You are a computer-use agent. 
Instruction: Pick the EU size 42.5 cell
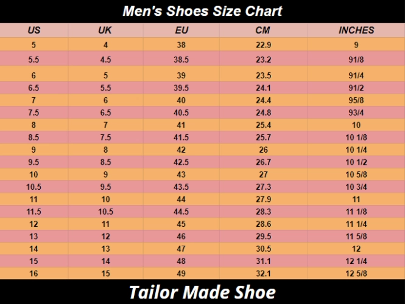click(x=181, y=162)
